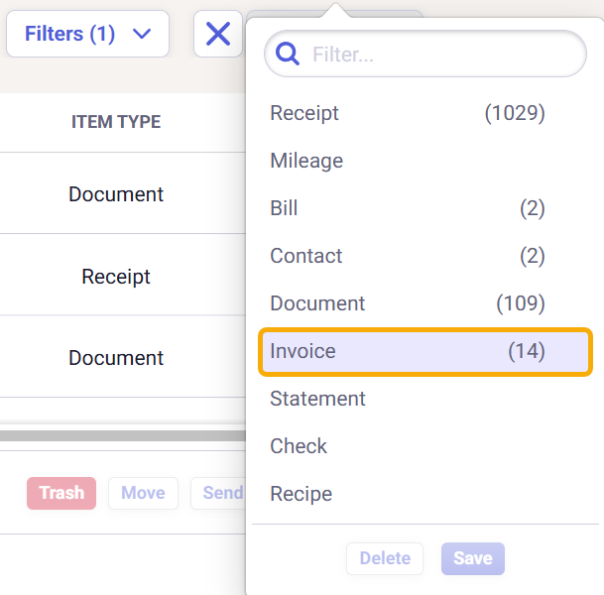Screen dimensions: 604x595
Task: Click the Send button
Action: (220, 493)
